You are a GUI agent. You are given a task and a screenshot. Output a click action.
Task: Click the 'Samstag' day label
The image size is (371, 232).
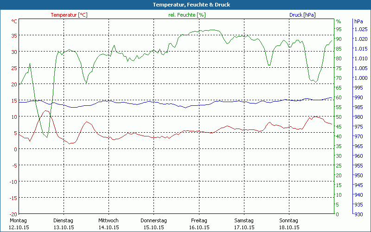coord(244,220)
